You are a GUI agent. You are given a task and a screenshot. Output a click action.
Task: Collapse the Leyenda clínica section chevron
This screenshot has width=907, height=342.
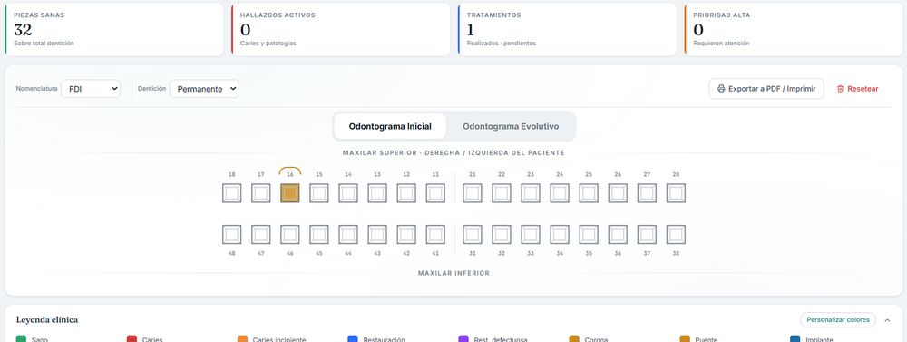pyautogui.click(x=887, y=320)
